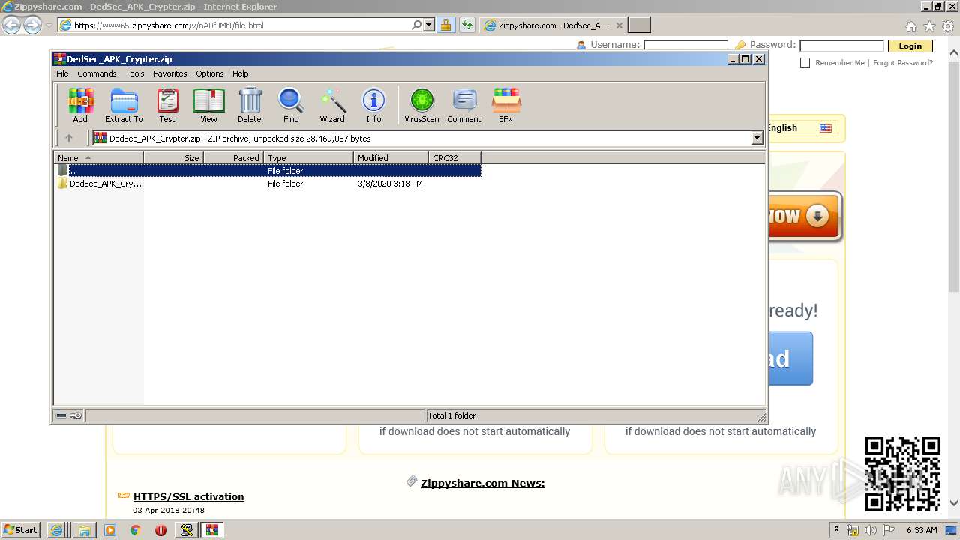Add archive Comment
The width and height of the screenshot is (960, 540).
tap(464, 106)
